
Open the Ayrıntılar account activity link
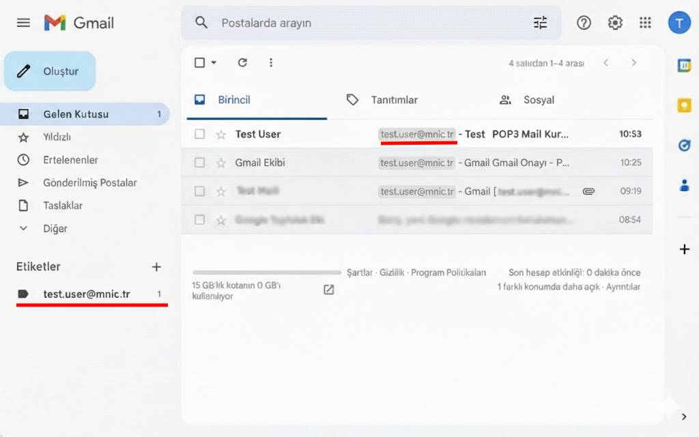[x=623, y=287]
